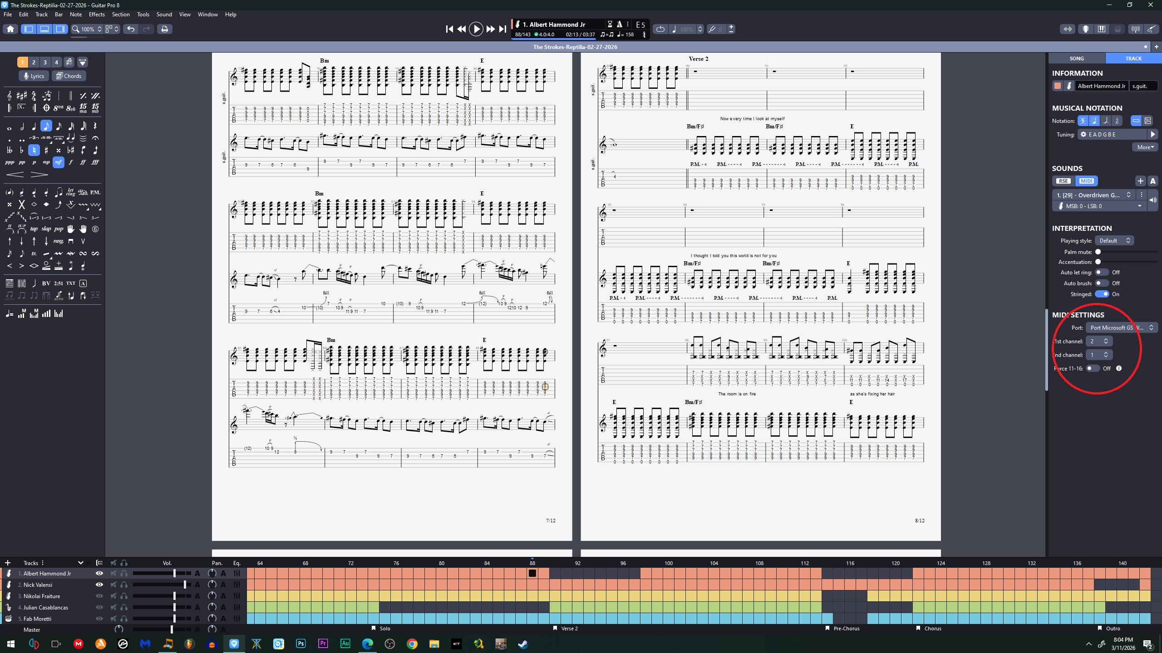Click the Lyrics button
1162x653 pixels.
(x=34, y=76)
